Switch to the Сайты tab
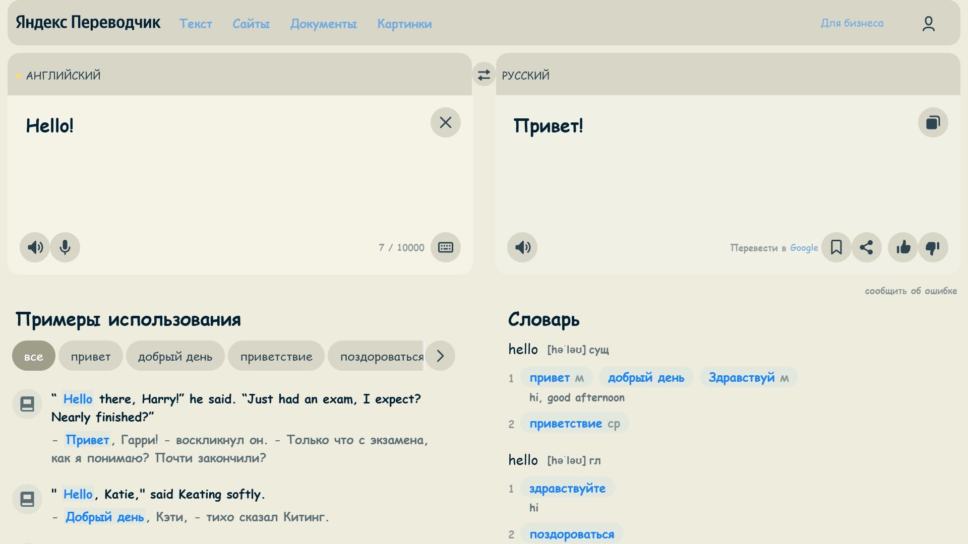968x544 pixels. pyautogui.click(x=251, y=24)
